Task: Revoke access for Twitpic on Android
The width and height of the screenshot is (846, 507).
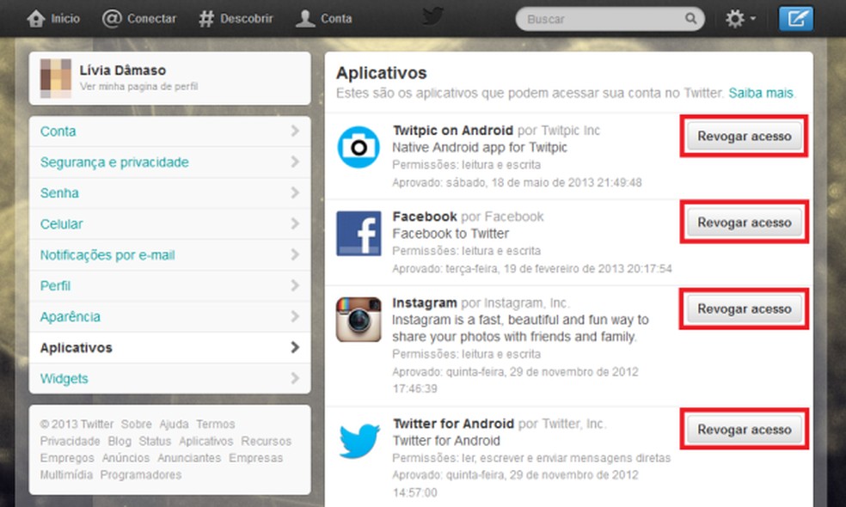Action: [744, 136]
